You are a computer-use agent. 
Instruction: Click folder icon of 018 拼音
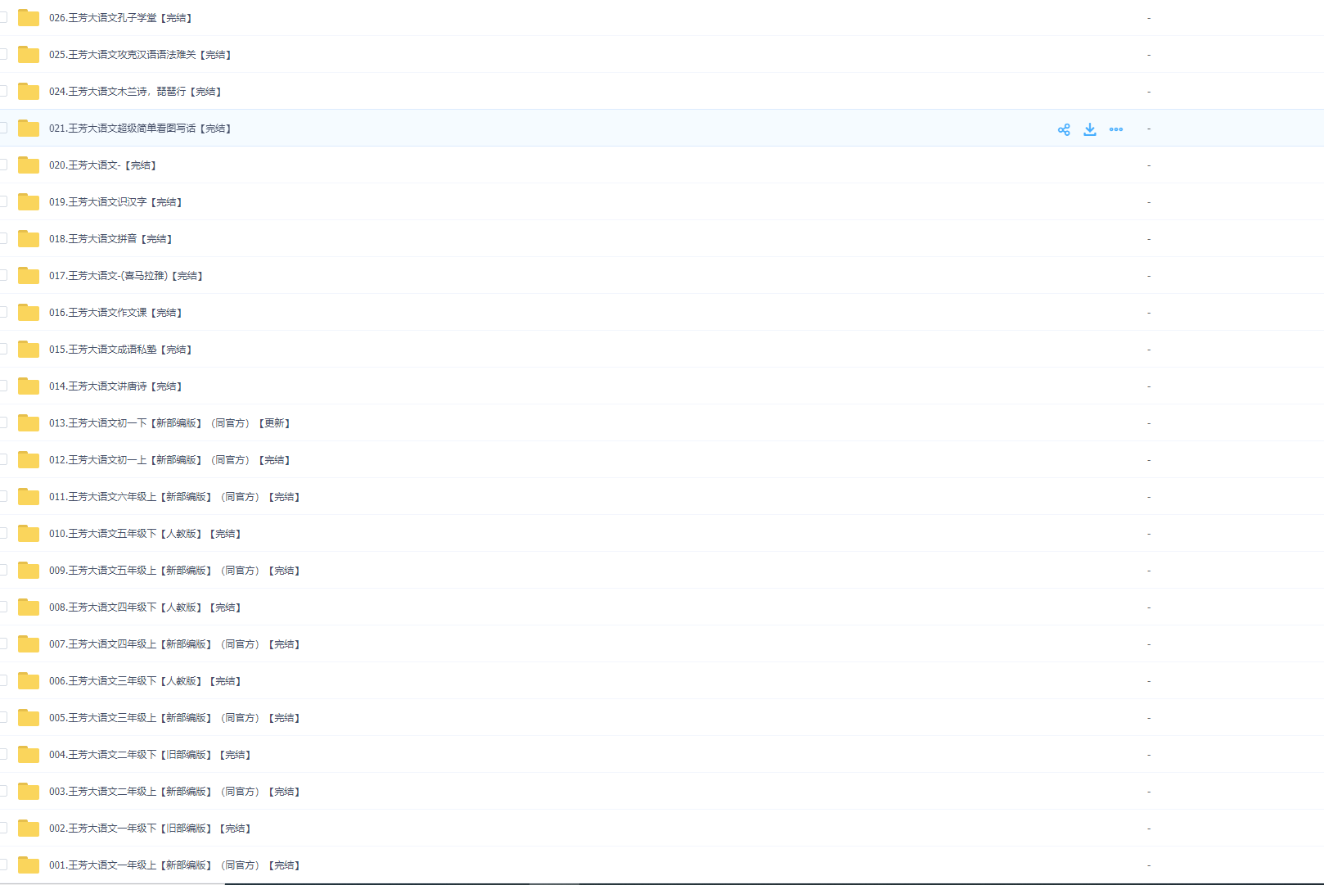coord(29,238)
